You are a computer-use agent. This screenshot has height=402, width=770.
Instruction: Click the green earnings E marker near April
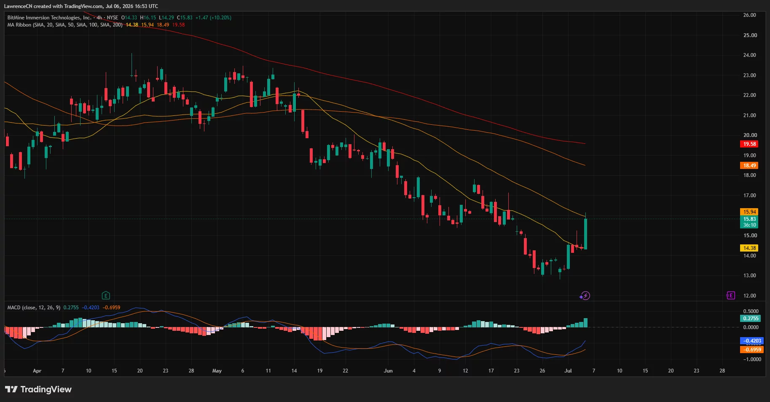(106, 295)
